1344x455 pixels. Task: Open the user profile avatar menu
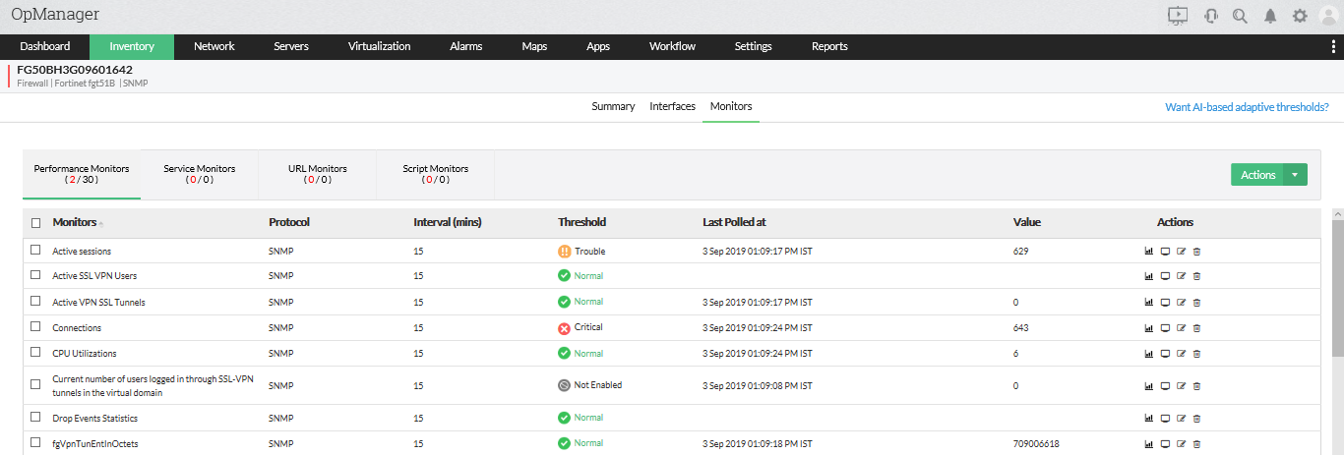(x=1328, y=16)
